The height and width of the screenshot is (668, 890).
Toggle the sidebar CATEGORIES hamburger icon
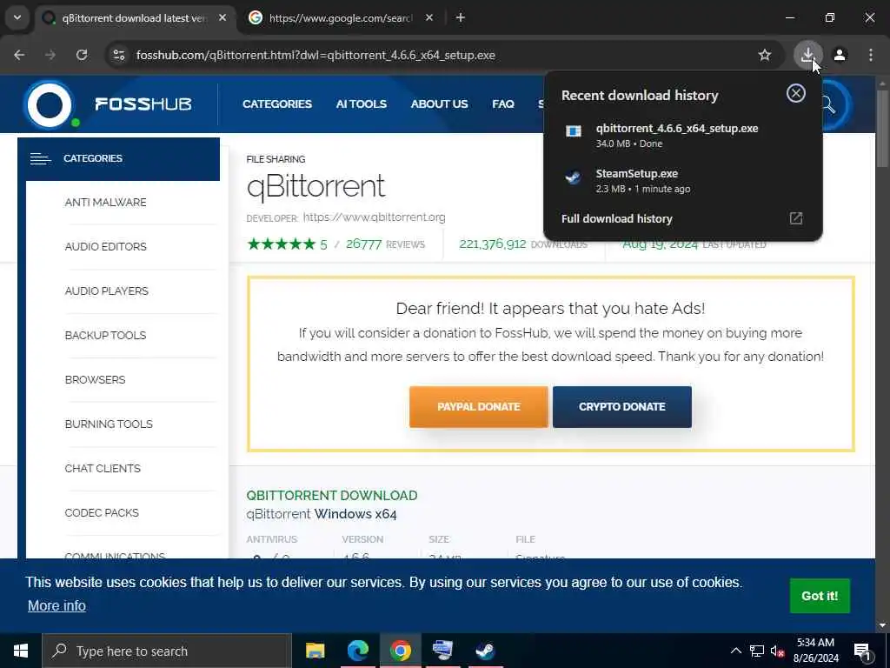(x=40, y=158)
